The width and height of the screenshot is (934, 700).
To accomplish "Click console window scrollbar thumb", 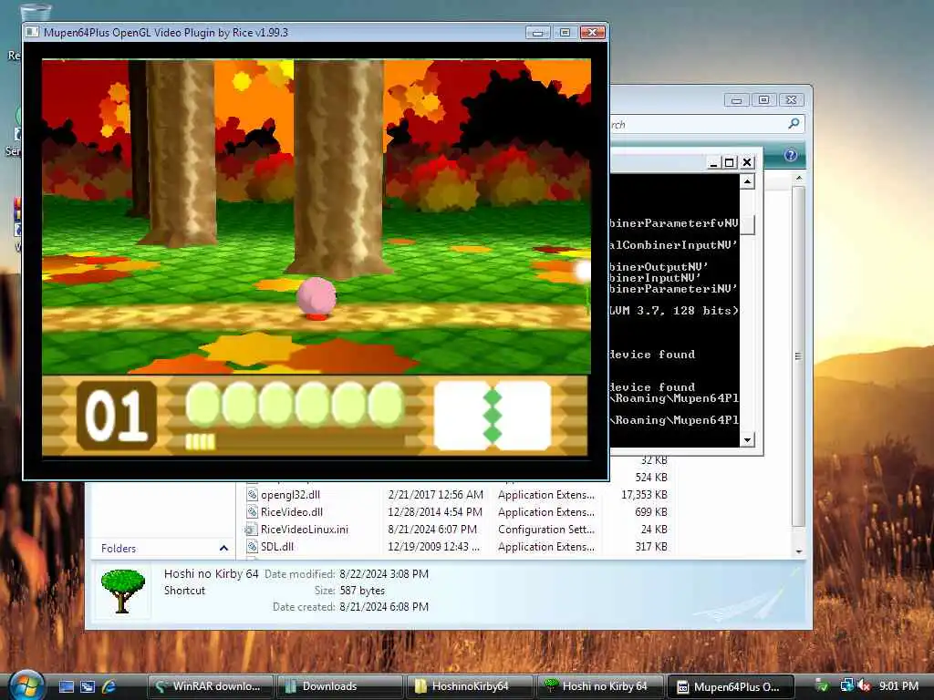I will (x=748, y=224).
